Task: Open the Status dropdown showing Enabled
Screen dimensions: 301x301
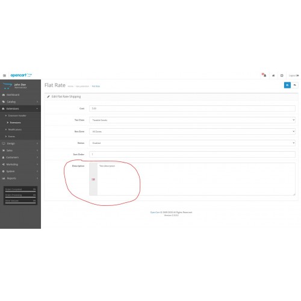Action: tap(192, 143)
